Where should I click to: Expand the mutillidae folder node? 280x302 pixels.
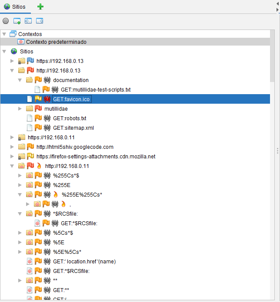20,108
